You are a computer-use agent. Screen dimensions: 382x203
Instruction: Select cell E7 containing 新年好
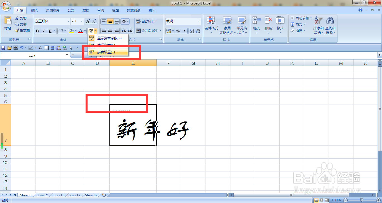[x=133, y=125]
